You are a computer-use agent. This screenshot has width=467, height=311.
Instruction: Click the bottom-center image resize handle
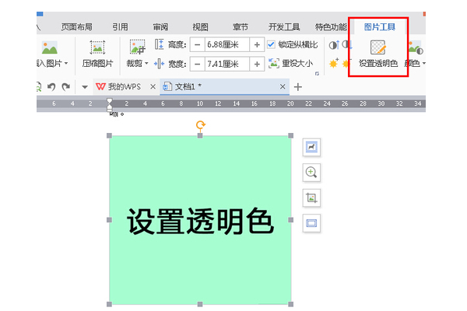click(200, 304)
